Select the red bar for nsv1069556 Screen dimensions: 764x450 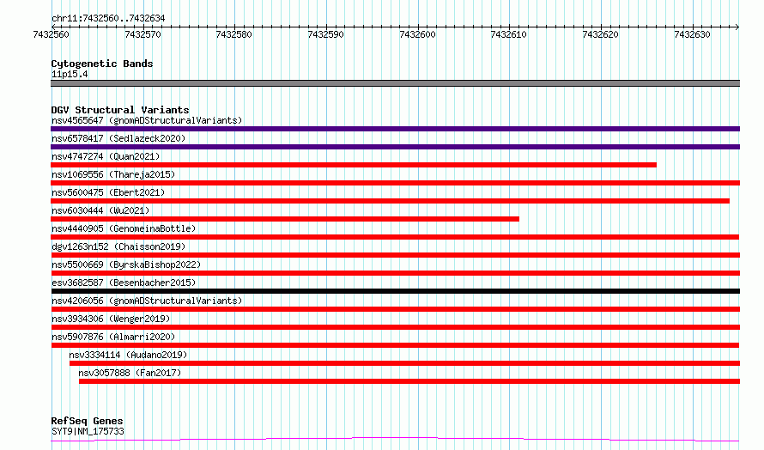click(x=395, y=183)
